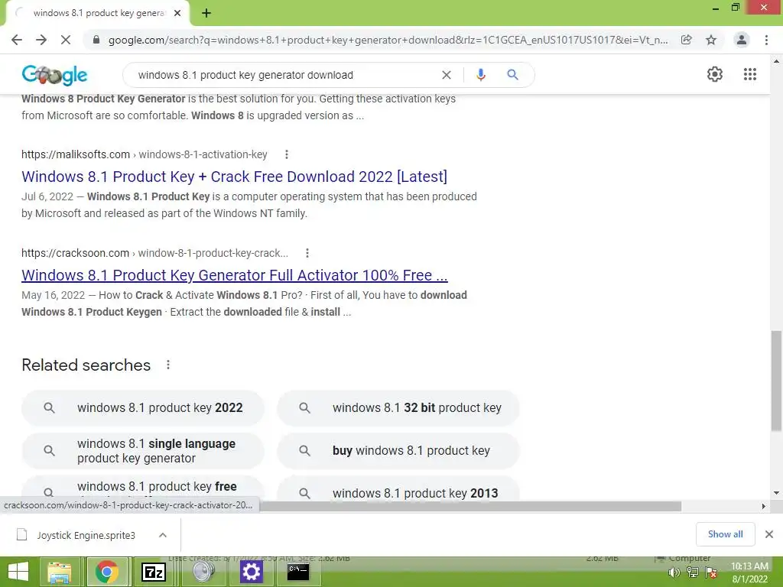783x587 pixels.
Task: Search buy windows 8.1 product key
Action: coord(398,451)
